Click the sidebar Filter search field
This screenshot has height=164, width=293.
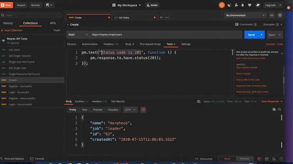(x=32, y=15)
